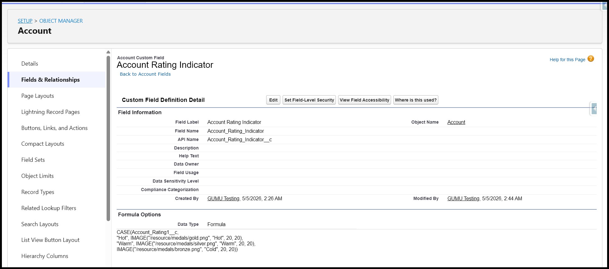Click formula line containing gold.png

coord(180,238)
